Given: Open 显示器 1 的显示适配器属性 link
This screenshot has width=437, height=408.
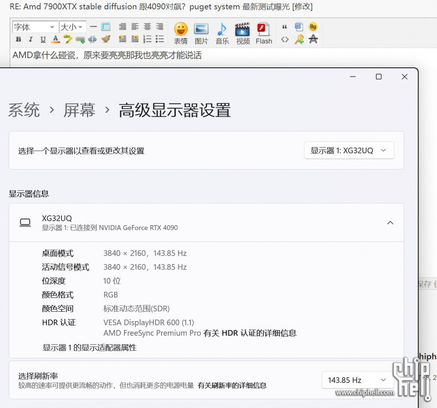Looking at the screenshot, I should (x=90, y=347).
